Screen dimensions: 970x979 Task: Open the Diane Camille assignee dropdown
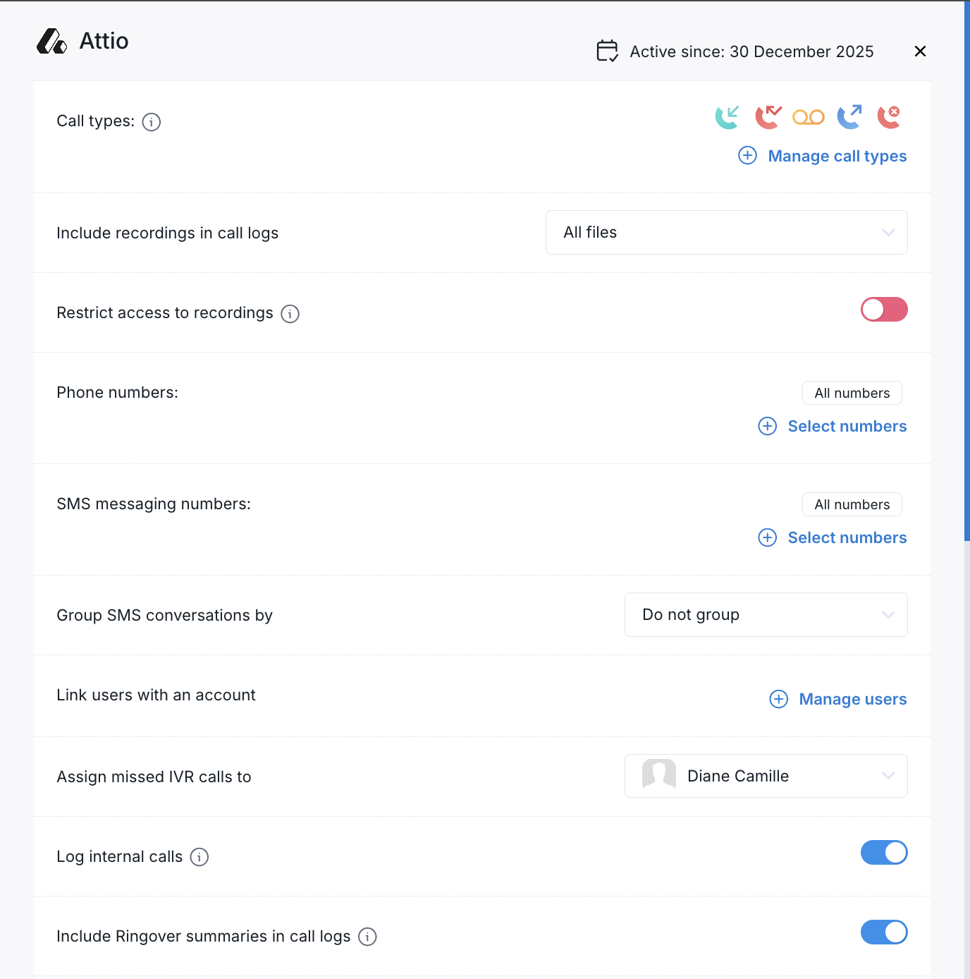766,776
